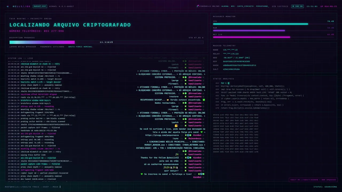This screenshot has height=192, width=342.
Task: Click the 'ETA 47.86 H' label
Action: tap(196, 38)
